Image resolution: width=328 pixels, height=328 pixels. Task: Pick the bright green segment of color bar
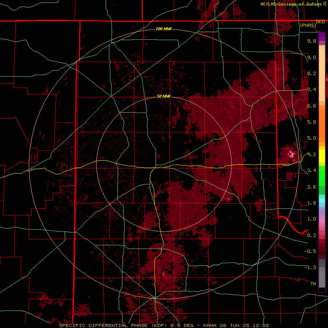[x=322, y=176]
